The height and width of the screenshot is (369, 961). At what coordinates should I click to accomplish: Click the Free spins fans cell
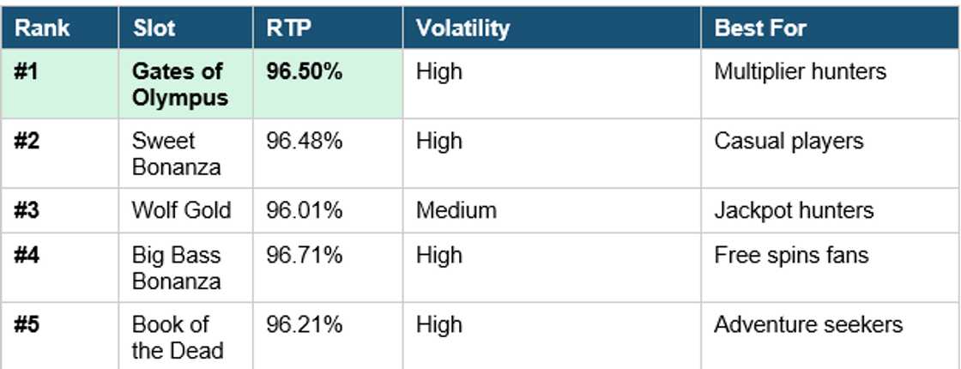click(x=791, y=255)
